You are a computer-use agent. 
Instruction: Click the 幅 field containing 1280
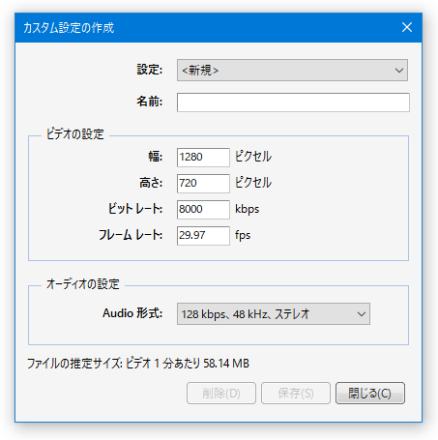click(x=203, y=158)
